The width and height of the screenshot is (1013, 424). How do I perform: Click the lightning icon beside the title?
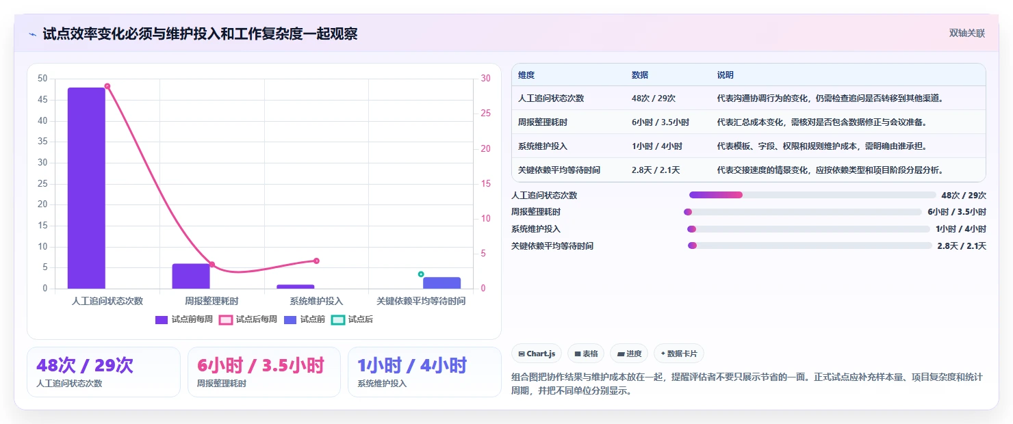[32, 34]
